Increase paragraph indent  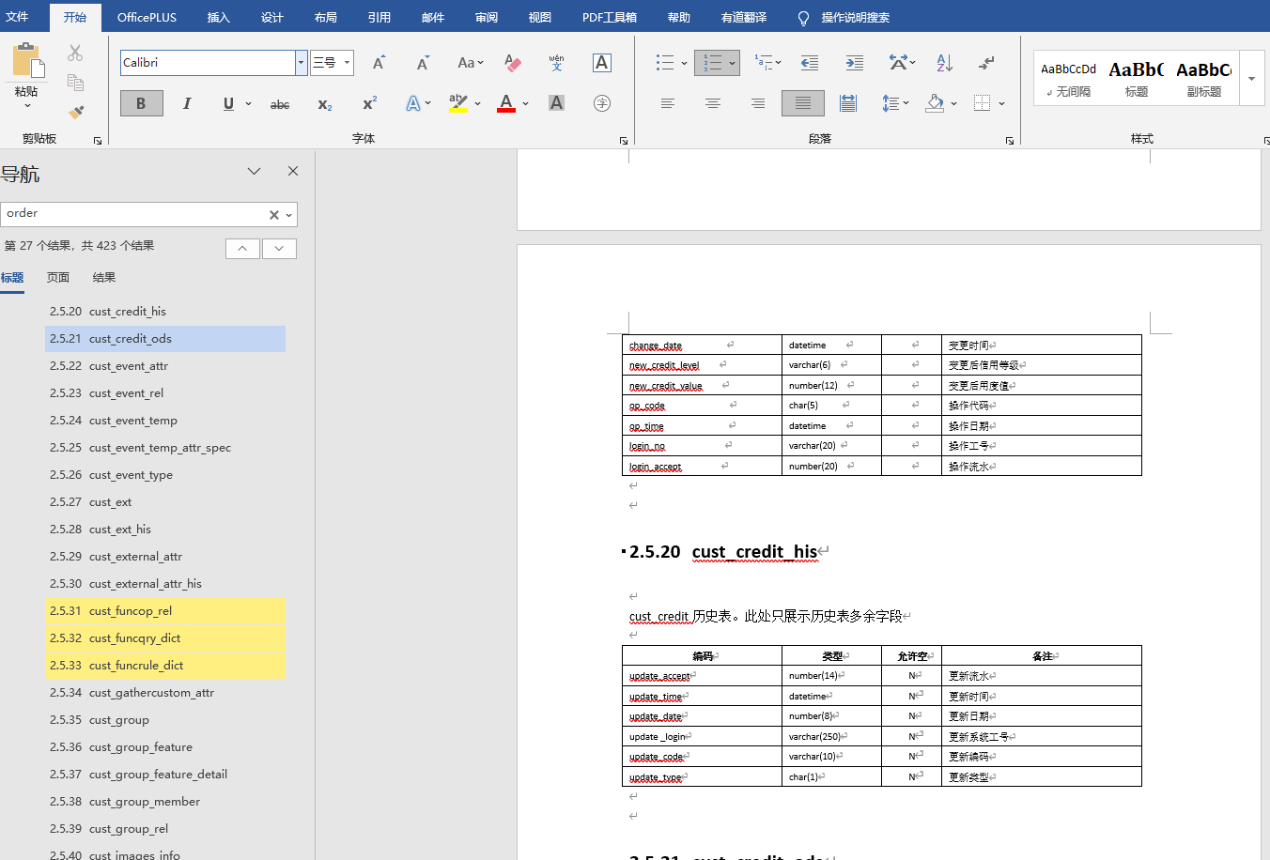pyautogui.click(x=854, y=63)
